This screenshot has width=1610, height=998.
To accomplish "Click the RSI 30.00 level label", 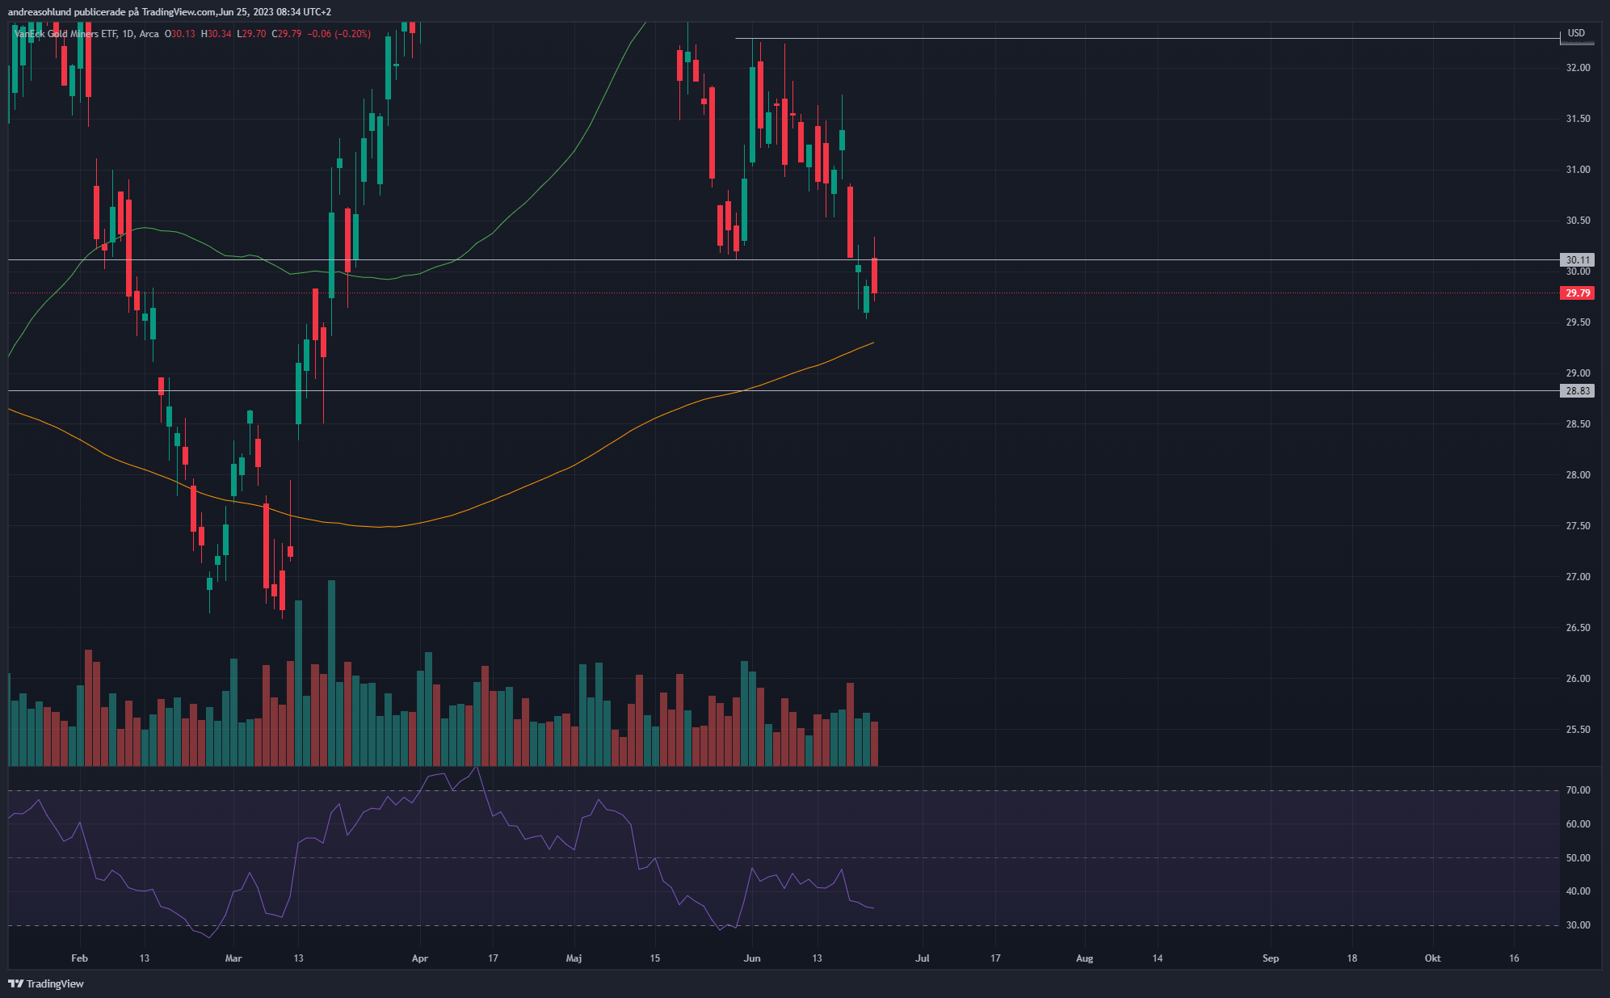I will pos(1578,925).
